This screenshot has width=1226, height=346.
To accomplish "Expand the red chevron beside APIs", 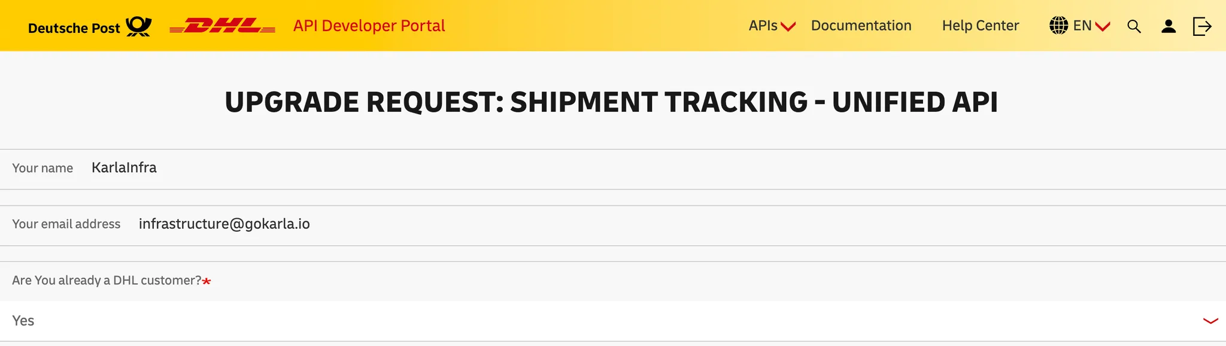I will pos(788,26).
